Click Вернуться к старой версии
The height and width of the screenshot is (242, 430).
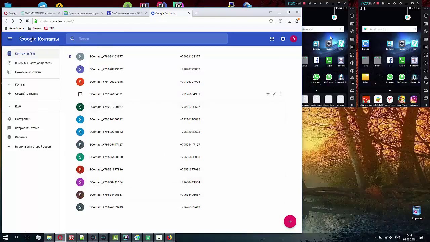(34, 147)
